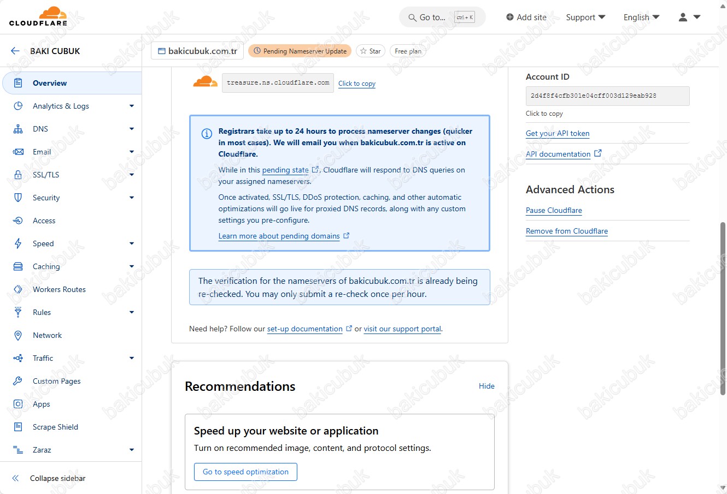Expand the Traffic submenu arrow
727x494 pixels.
132,358
